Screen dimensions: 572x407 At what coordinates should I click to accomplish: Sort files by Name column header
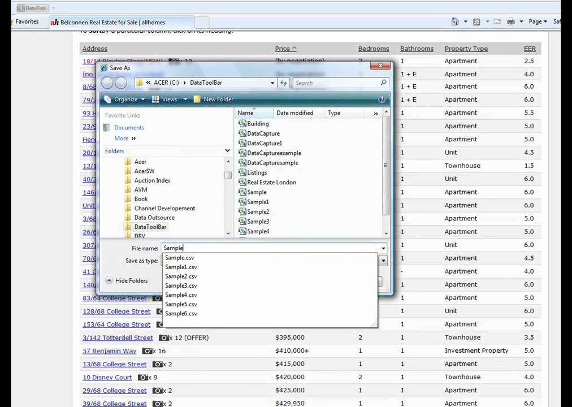point(254,113)
